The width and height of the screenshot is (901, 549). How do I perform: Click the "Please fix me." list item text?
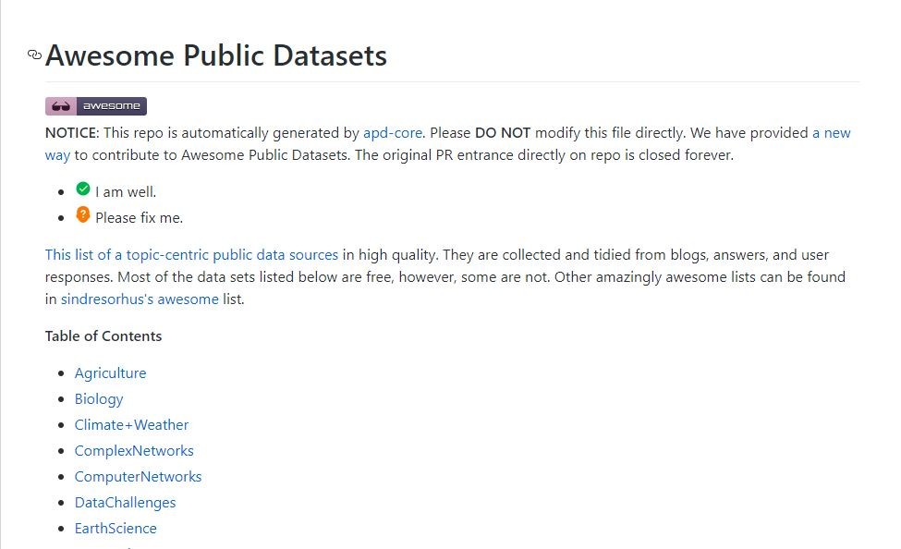(x=139, y=218)
